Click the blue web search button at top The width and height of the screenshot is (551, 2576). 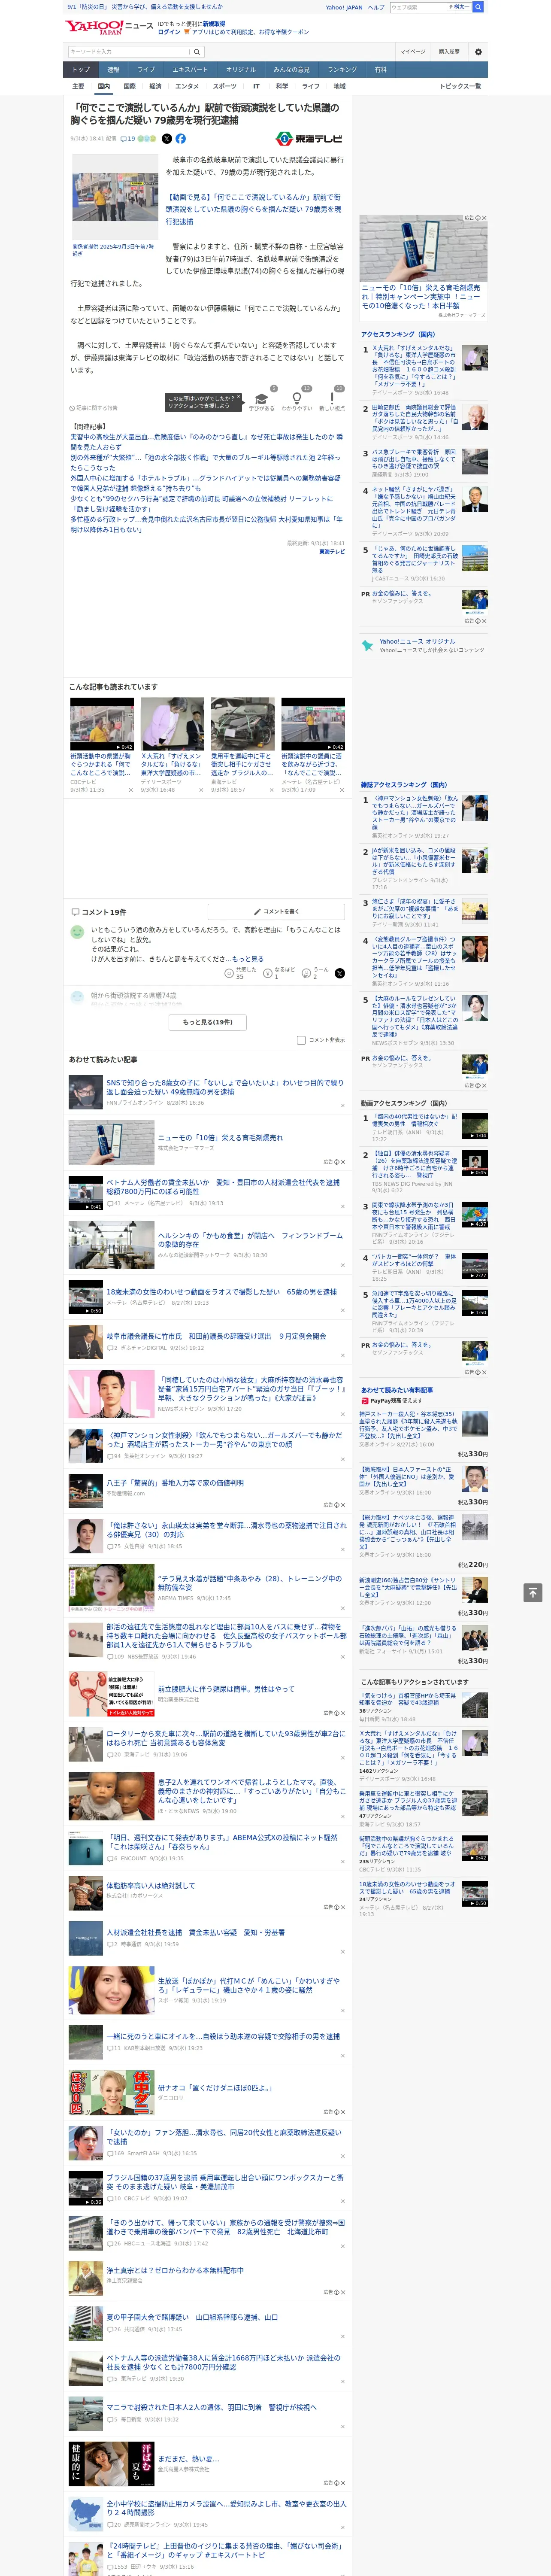[x=478, y=7]
